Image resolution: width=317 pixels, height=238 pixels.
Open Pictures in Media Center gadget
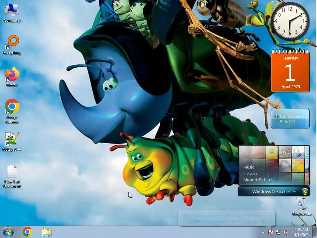tap(250, 174)
